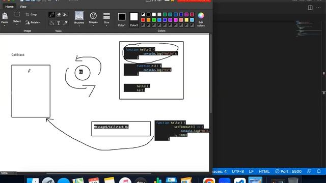Pick the red color swatch
Viewport: 326px width, 183px height.
(x=143, y=20)
